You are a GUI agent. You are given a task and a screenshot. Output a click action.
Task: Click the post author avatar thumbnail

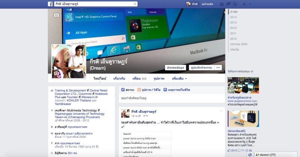coord(125,114)
